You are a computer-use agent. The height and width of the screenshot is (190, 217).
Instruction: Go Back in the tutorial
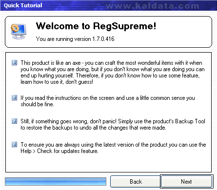[136, 181]
